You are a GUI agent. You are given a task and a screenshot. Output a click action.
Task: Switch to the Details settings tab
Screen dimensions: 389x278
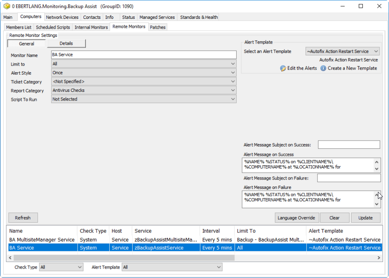point(66,43)
